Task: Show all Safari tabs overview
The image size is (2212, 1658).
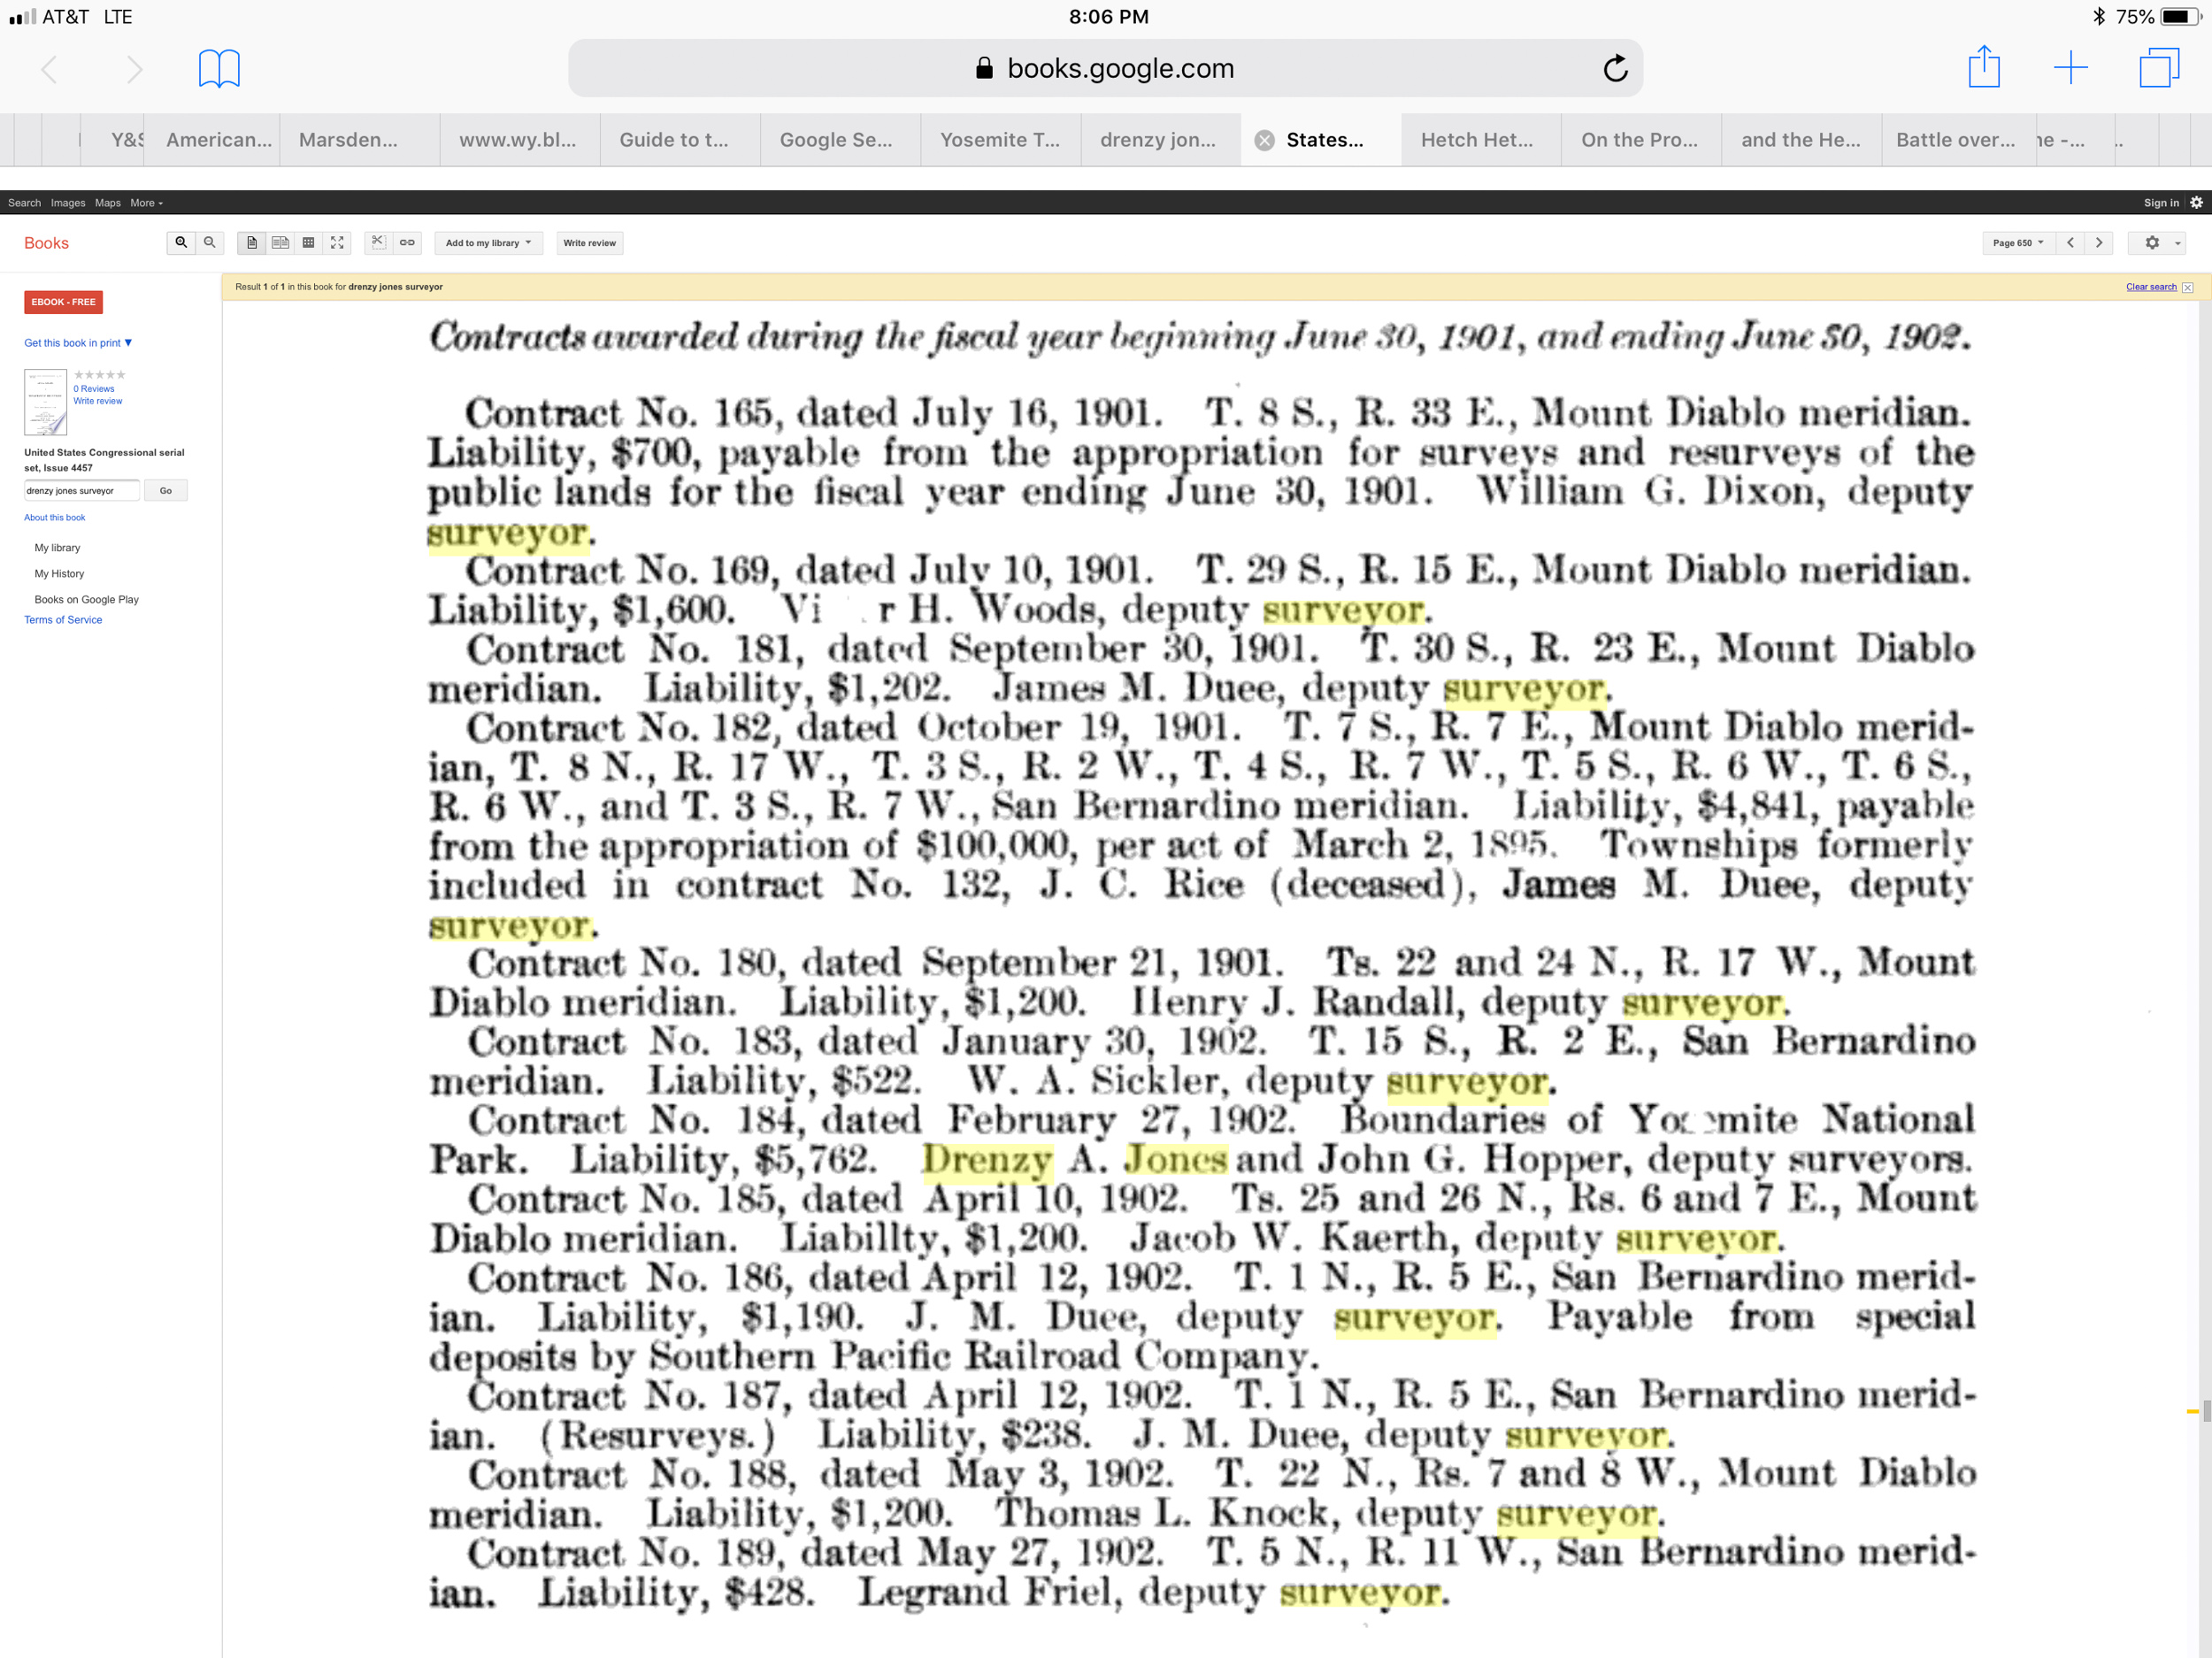Action: [2159, 68]
